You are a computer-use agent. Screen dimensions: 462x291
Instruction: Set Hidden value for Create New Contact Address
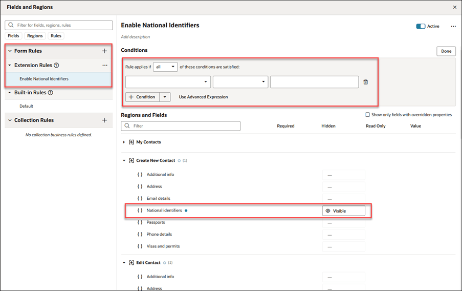point(343,187)
